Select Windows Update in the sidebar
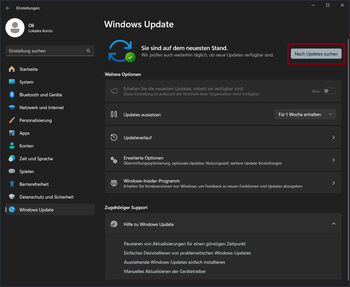This screenshot has height=287, width=350. pyautogui.click(x=50, y=210)
